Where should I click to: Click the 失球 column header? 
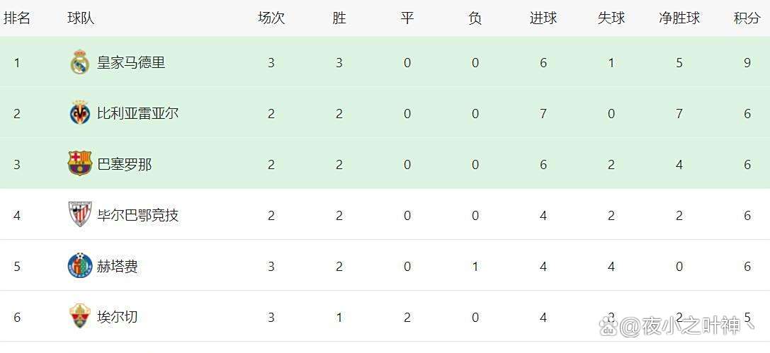611,18
